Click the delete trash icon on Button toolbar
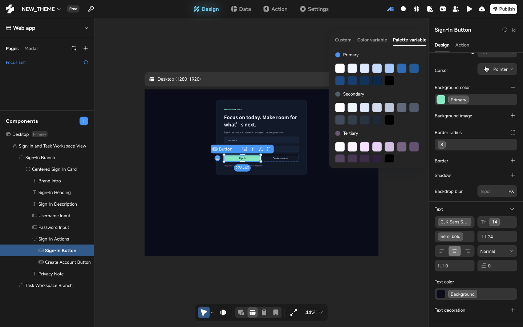 [269, 149]
